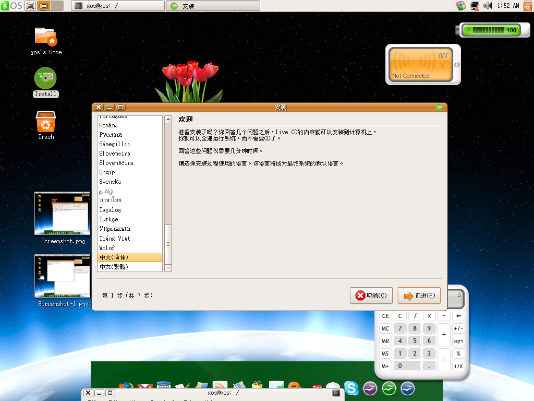The height and width of the screenshot is (401, 534).
Task: Open the gOS main menu logo
Action: tap(11, 6)
